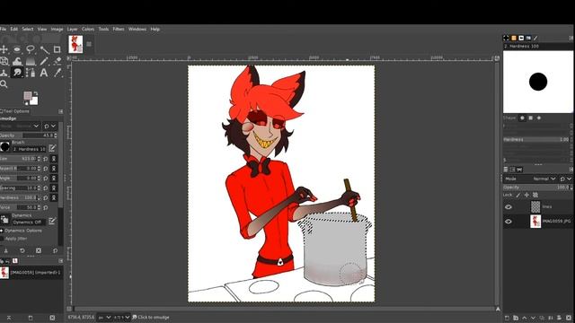
Task: Select the Ellipse Select tool
Action: click(x=17, y=49)
